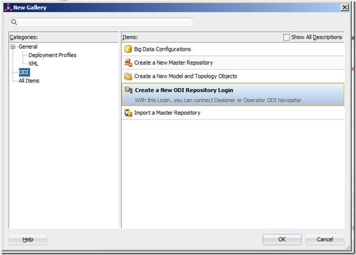356x255 pixels.
Task: Click the login description text about Designer
Action: (x=218, y=100)
